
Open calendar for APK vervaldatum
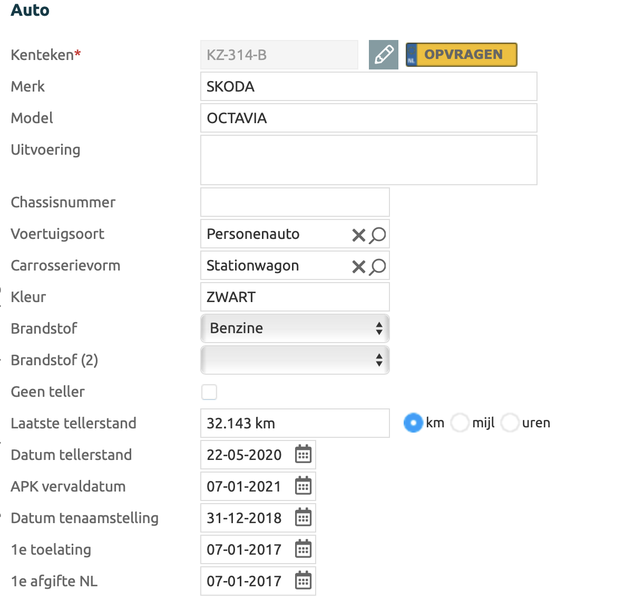point(303,486)
